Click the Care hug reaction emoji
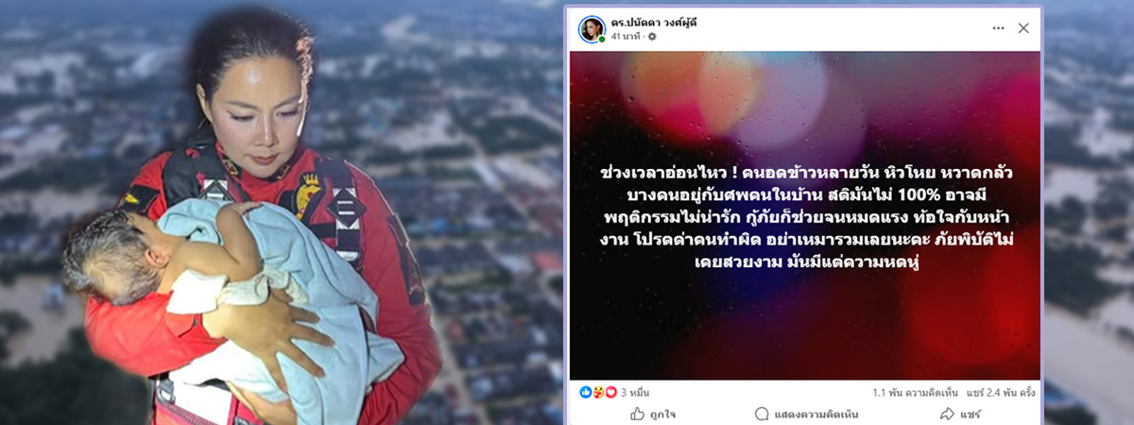The image size is (1134, 425). 597,392
